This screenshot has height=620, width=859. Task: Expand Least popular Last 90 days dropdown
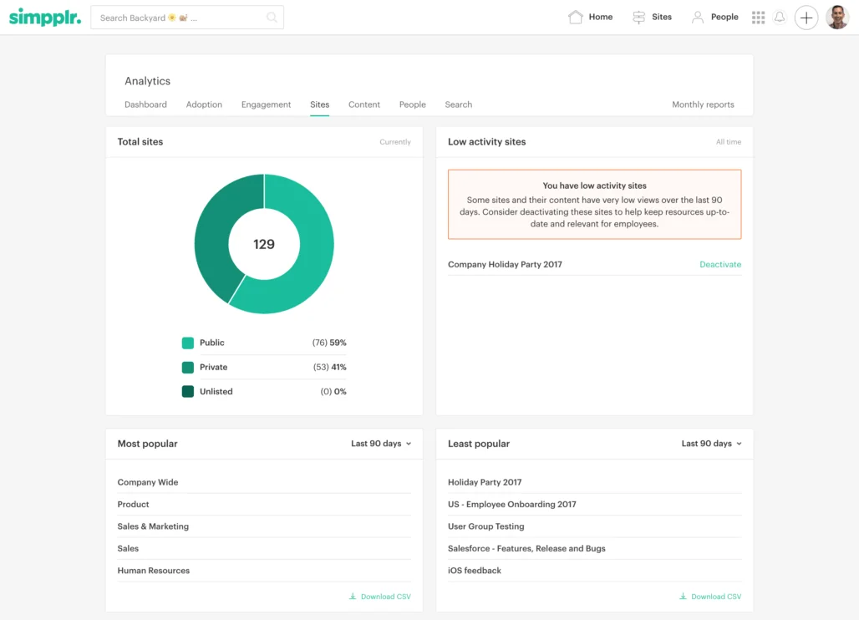tap(712, 444)
